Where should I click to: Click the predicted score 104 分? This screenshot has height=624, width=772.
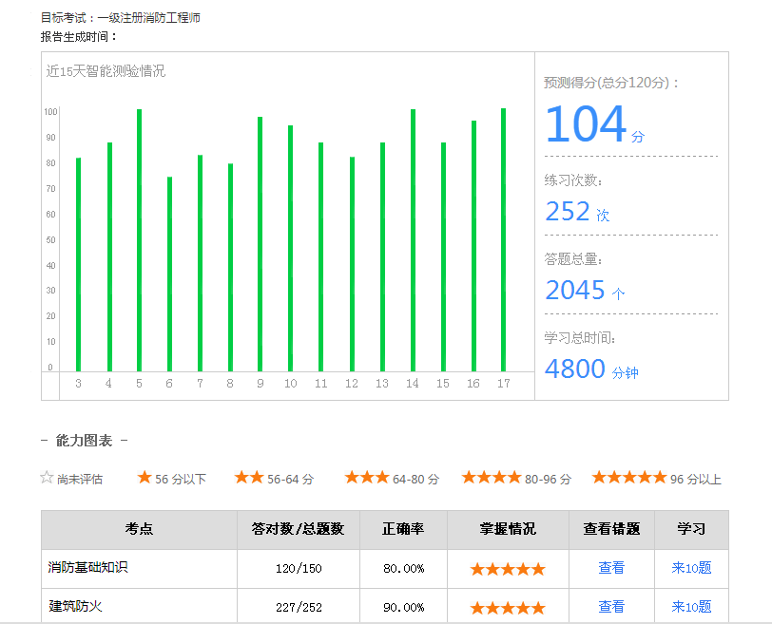point(595,123)
